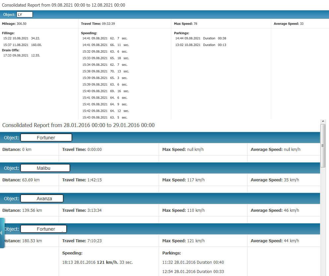Select parking 13:02 10.08.2021 Duration 00:13
The height and width of the screenshot is (276, 329).
click(200, 45)
